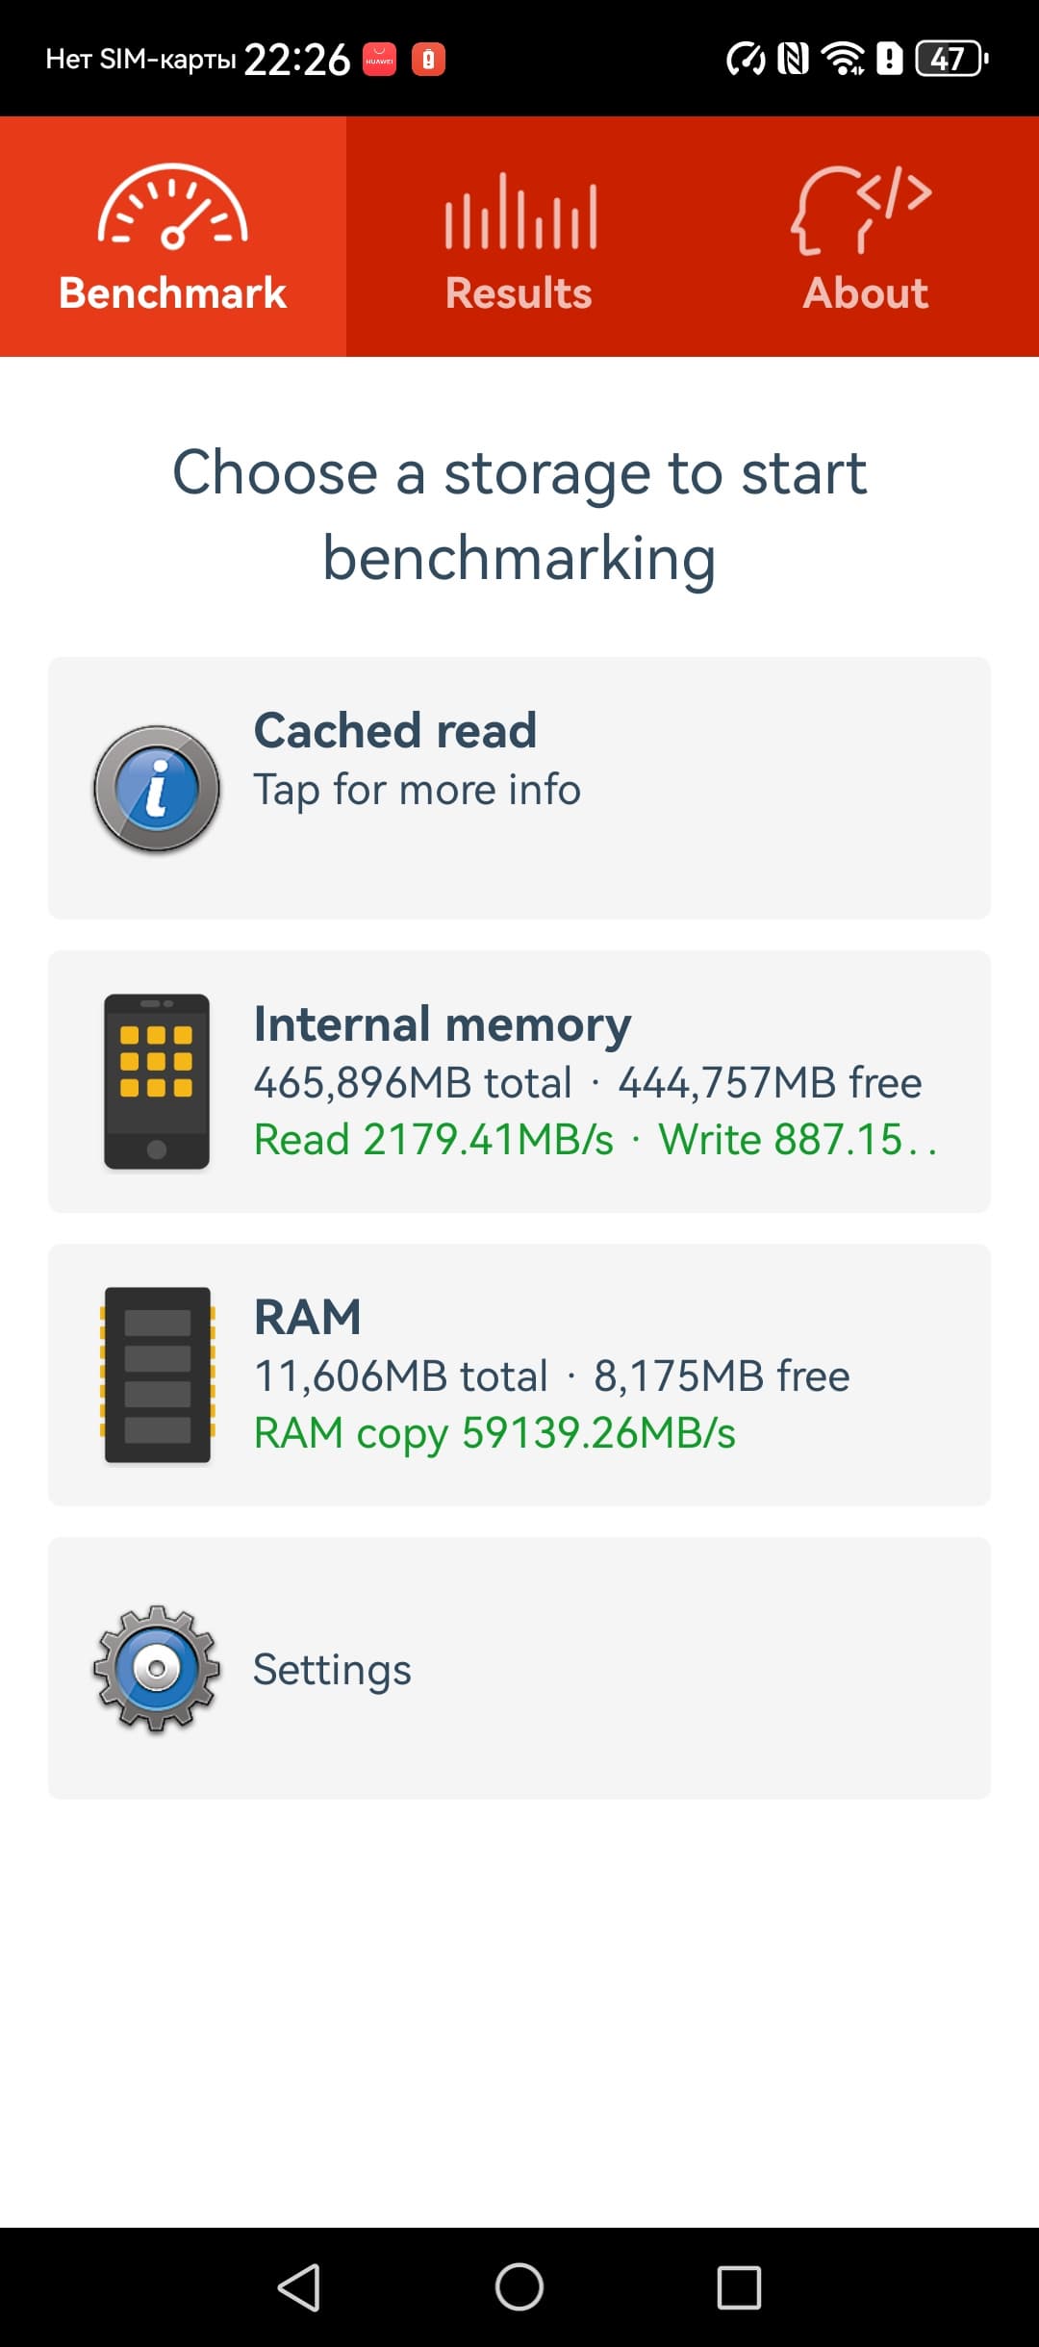Tap the Wi-Fi icon in status bar

click(x=844, y=59)
